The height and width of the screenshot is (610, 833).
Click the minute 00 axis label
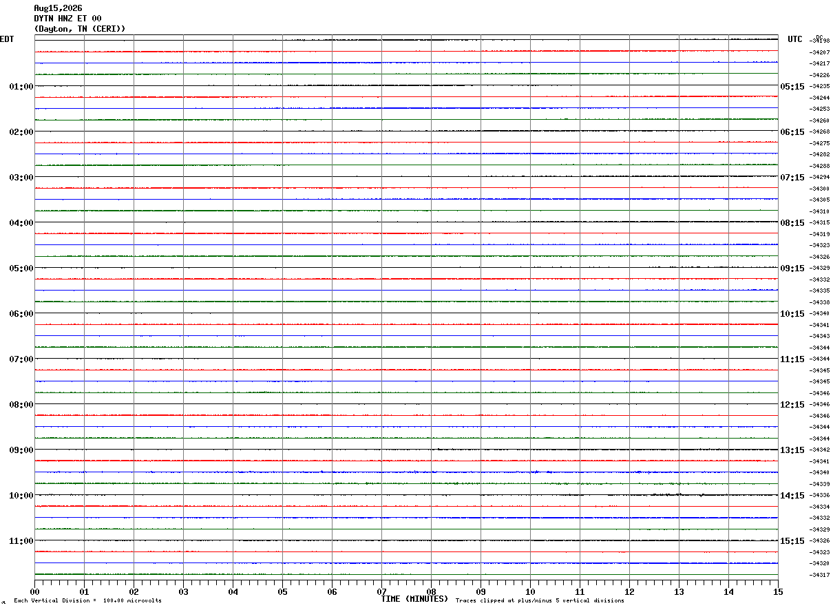click(34, 591)
